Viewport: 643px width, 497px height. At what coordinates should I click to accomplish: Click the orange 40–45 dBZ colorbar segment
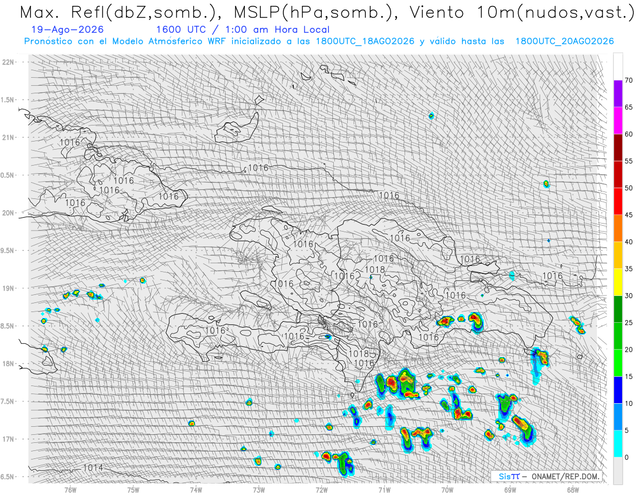tap(618, 228)
